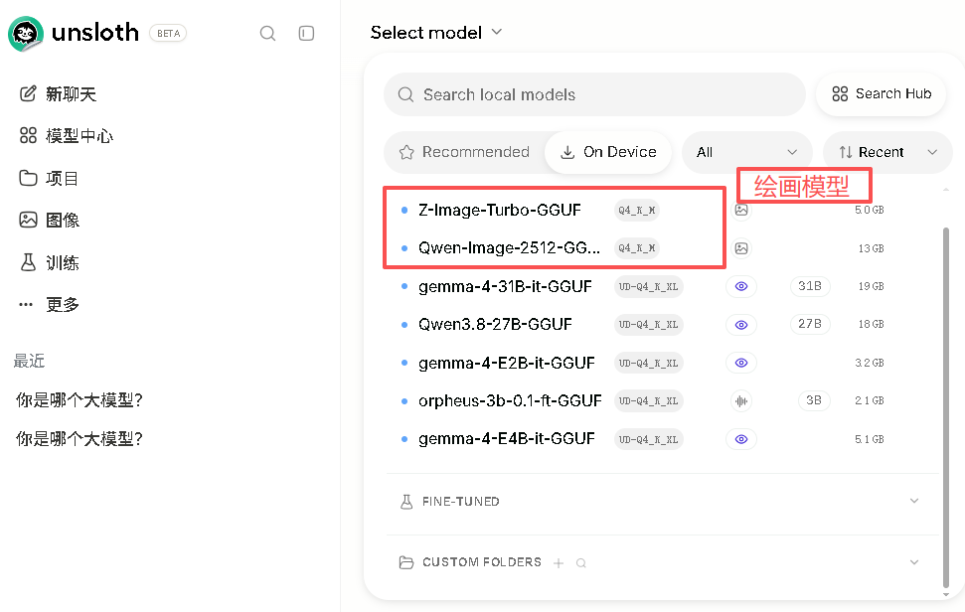Screen dimensions: 965x612
Task: Select the Z-Image-Turbo-GGUF model
Action: [x=500, y=211]
